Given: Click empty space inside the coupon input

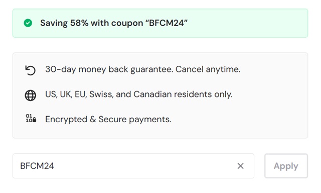Looking at the screenshot, I should point(143,166).
